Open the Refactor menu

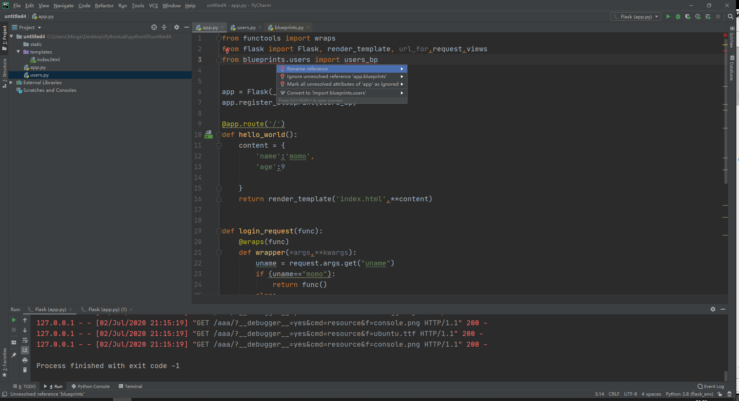pyautogui.click(x=104, y=5)
